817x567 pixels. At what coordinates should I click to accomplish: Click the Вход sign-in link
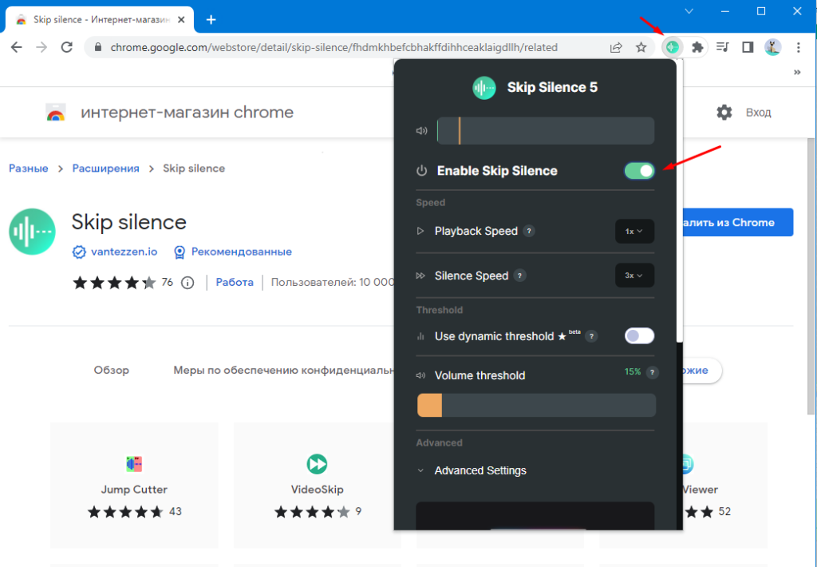click(758, 113)
